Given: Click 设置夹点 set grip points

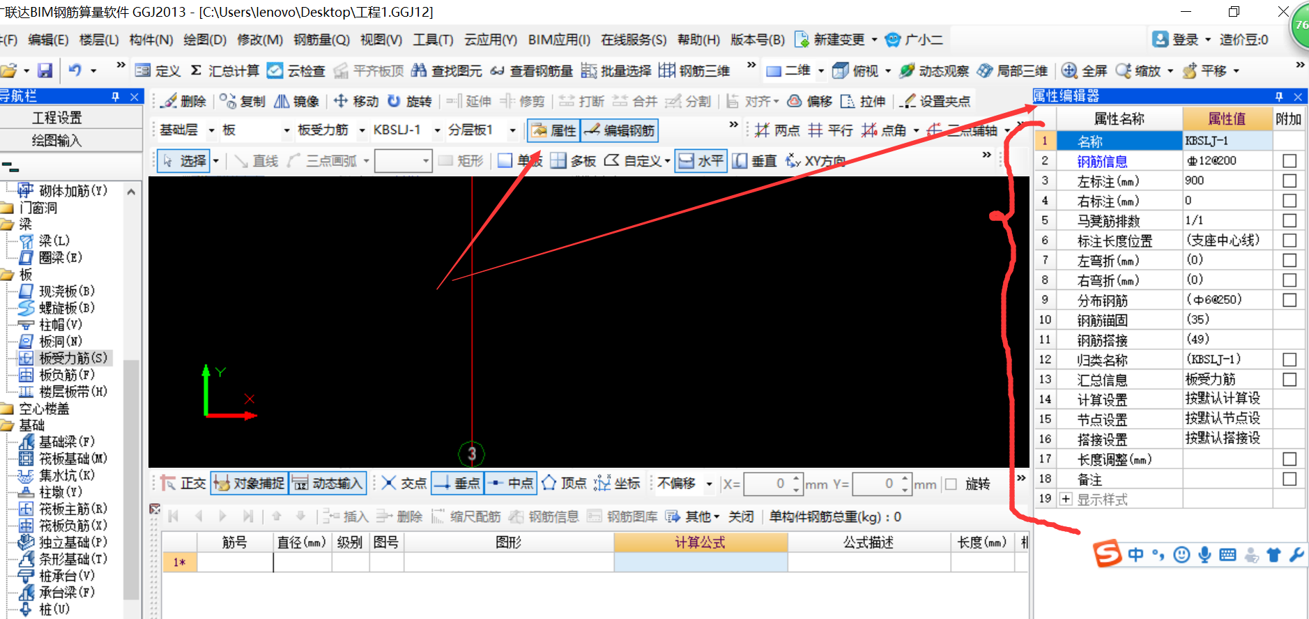Looking at the screenshot, I should pos(935,101).
